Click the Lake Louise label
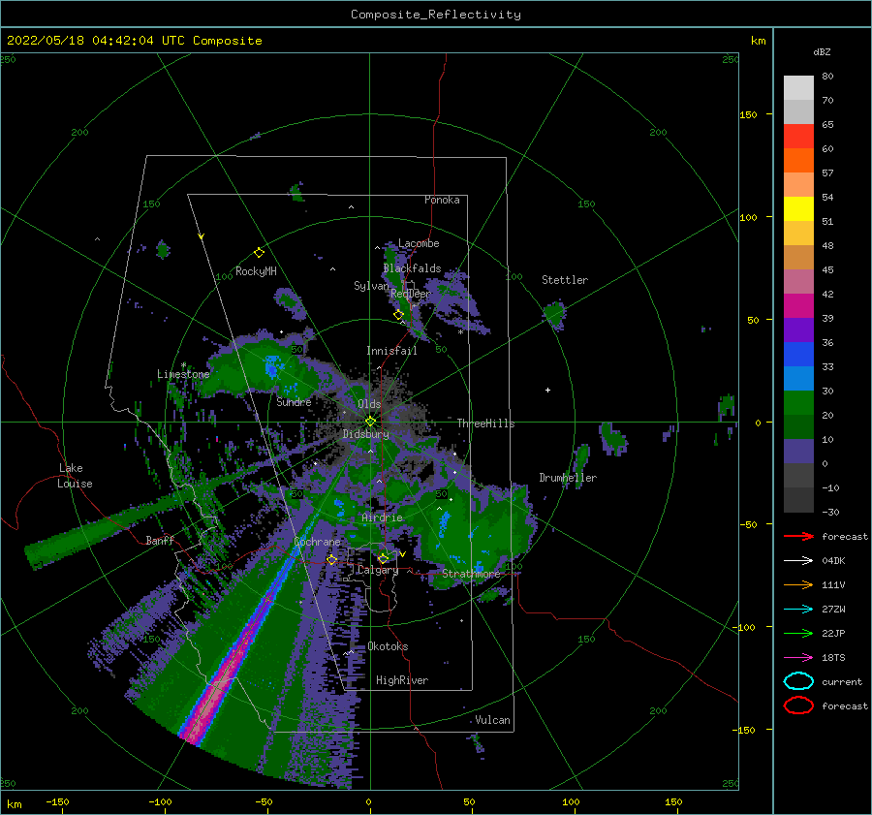The image size is (872, 815). [75, 476]
